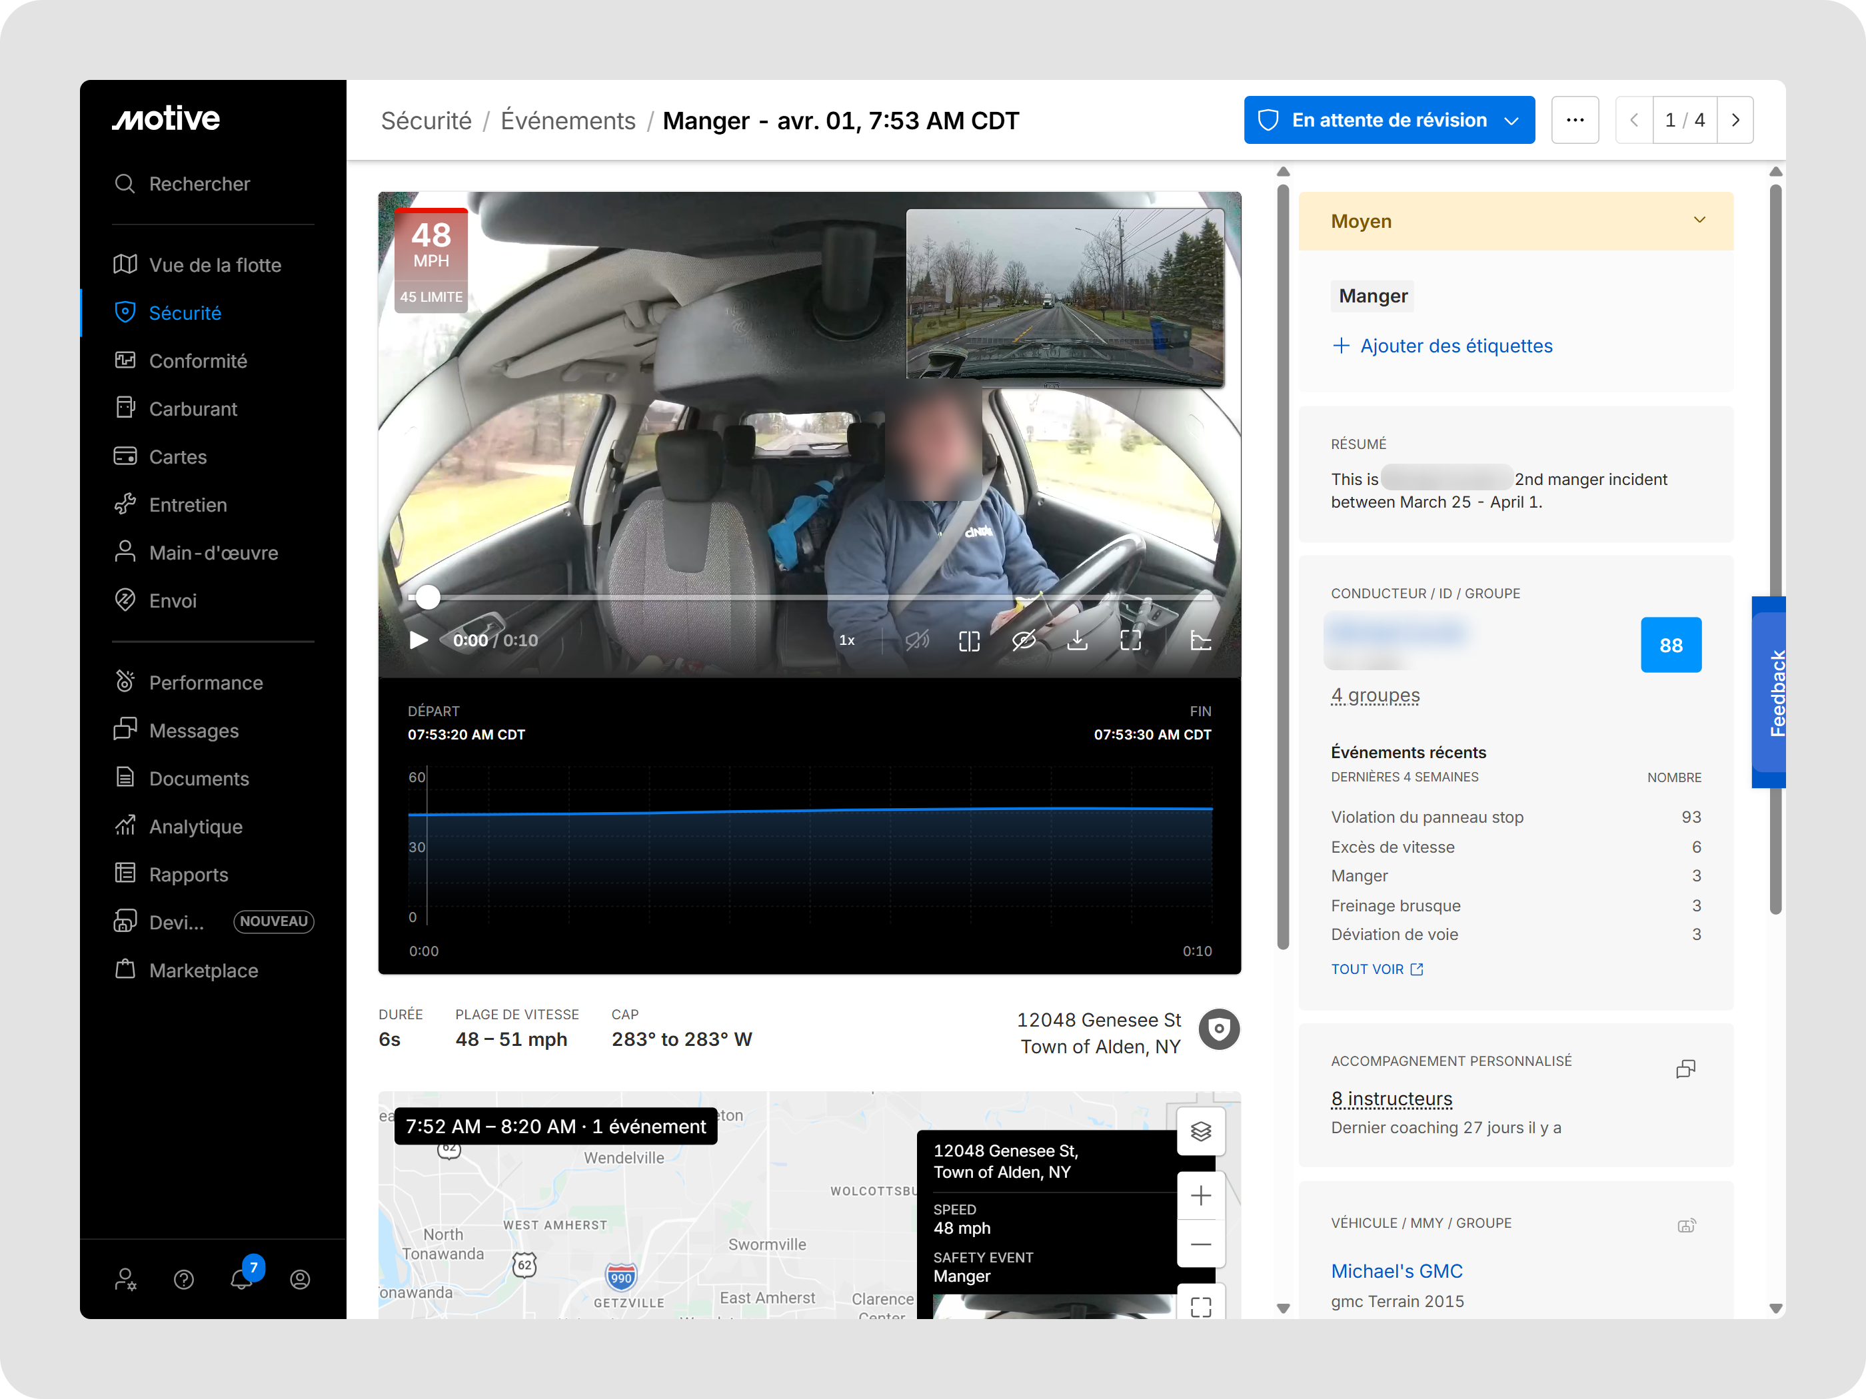Viewport: 1866px width, 1399px height.
Task: Open notifications bell icon
Action: pyautogui.click(x=242, y=1279)
